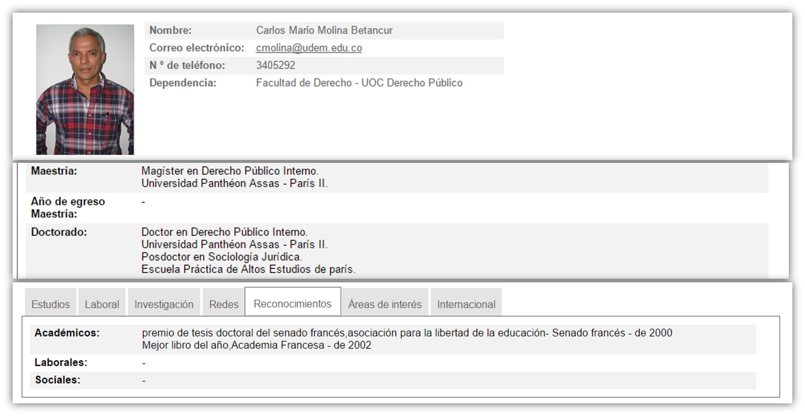The image size is (805, 416).
Task: Click the professor's profile photo
Action: click(x=85, y=90)
